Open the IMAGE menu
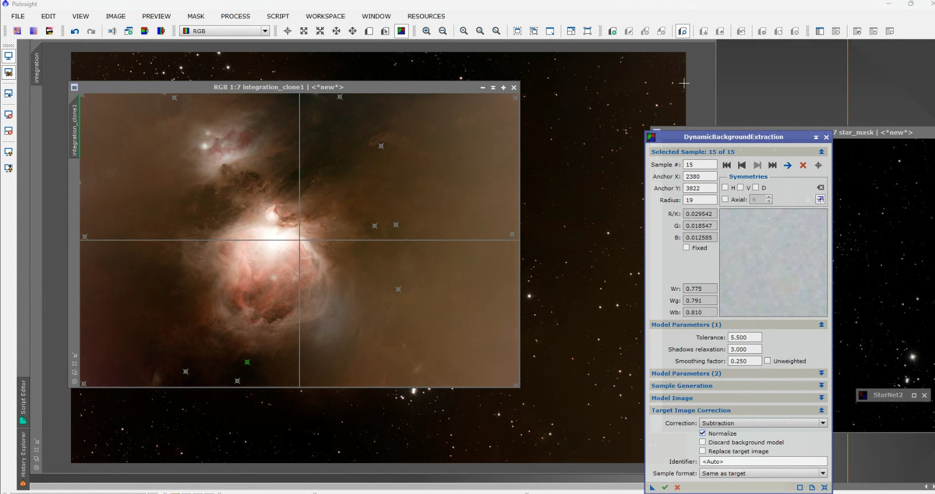Viewport: 935px width, 494px height. 116,16
